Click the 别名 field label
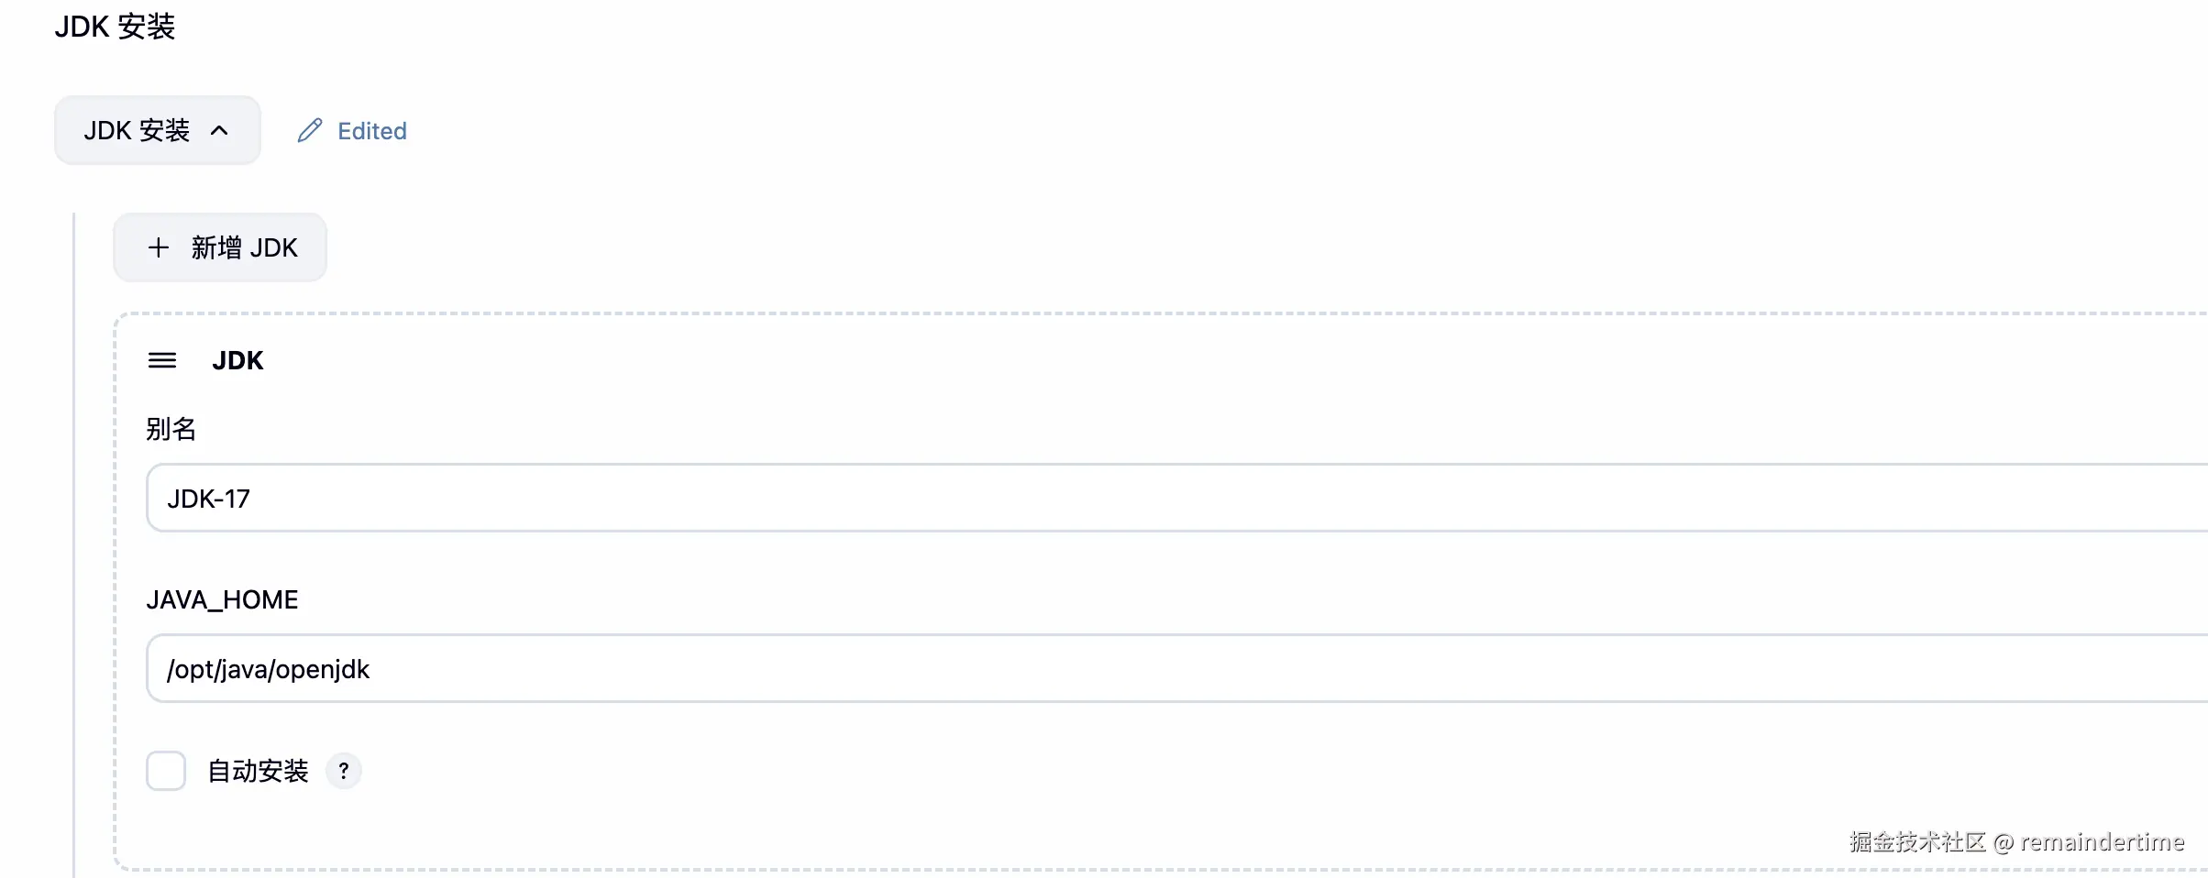Viewport: 2208px width, 878px height. pyautogui.click(x=171, y=429)
